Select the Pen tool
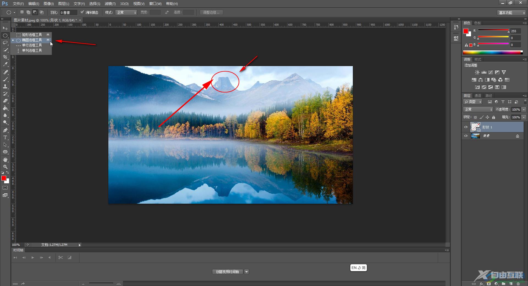This screenshot has width=528, height=286. pyautogui.click(x=5, y=130)
